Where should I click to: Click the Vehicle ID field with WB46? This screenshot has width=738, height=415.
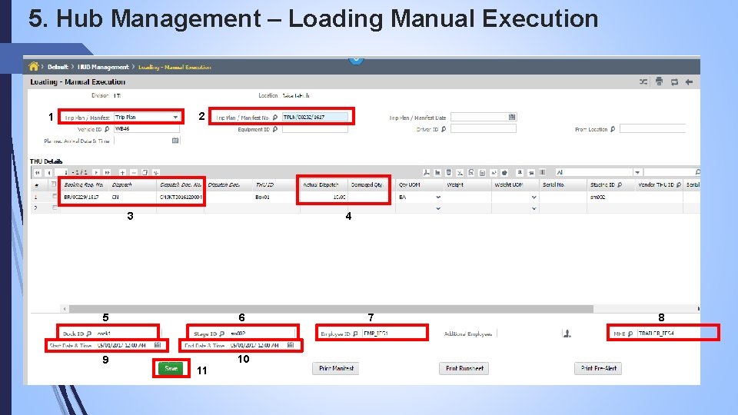click(146, 129)
